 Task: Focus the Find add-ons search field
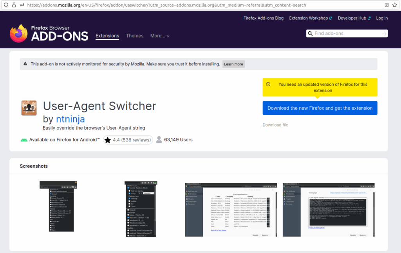coord(347,34)
